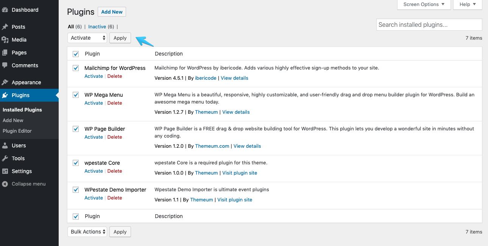Open the Settings menu
Screen dimensions: 488x246
(x=22, y=171)
